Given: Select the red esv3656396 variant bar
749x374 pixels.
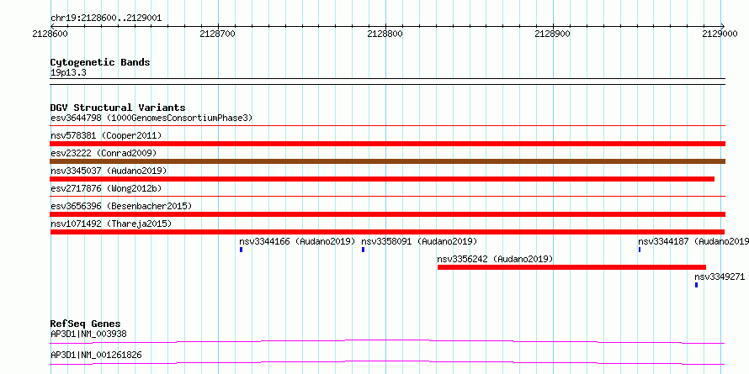Looking at the screenshot, I should click(x=387, y=214).
